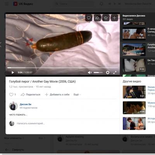Open the notifications bell icon

pyautogui.click(x=102, y=4)
